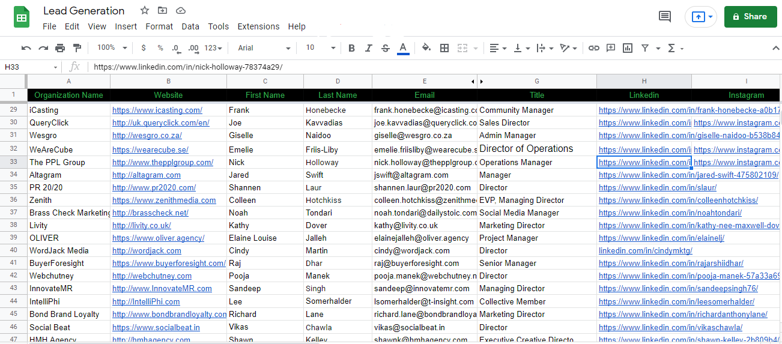Format as percent
Image resolution: width=782 pixels, height=344 pixels.
tap(160, 48)
